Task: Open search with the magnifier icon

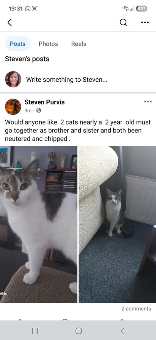Action: pos(123,22)
